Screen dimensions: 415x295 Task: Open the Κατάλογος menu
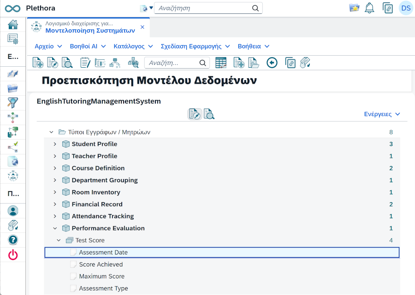[133, 46]
